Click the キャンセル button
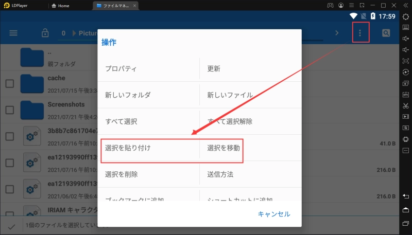Image resolution: width=412 pixels, height=235 pixels. [274, 214]
